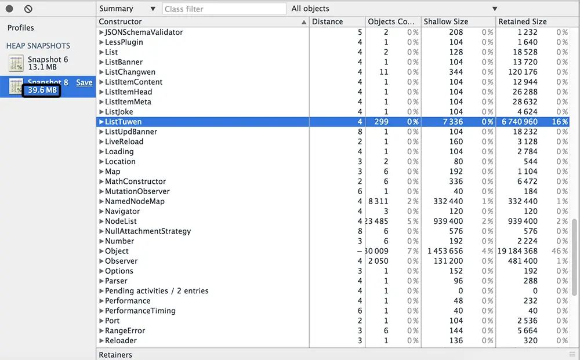The height and width of the screenshot is (360, 580).
Task: Click the Save link for Snapshot 8
Action: [84, 82]
